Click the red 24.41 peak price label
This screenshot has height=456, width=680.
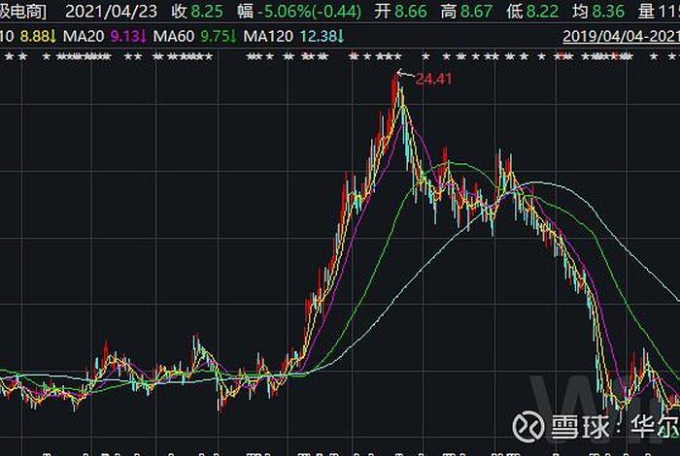tap(432, 79)
